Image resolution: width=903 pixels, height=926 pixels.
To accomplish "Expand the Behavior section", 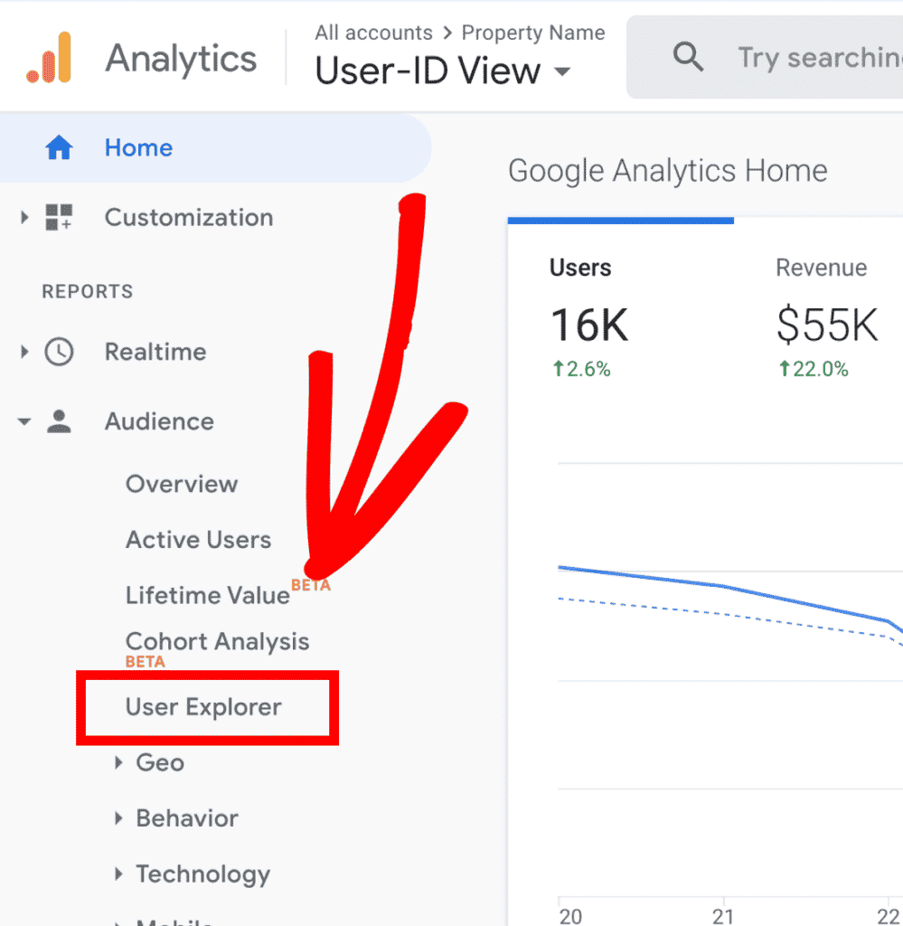I will pyautogui.click(x=120, y=818).
